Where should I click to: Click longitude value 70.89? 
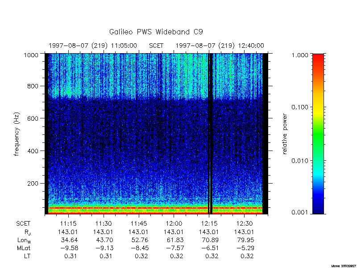[210, 240]
